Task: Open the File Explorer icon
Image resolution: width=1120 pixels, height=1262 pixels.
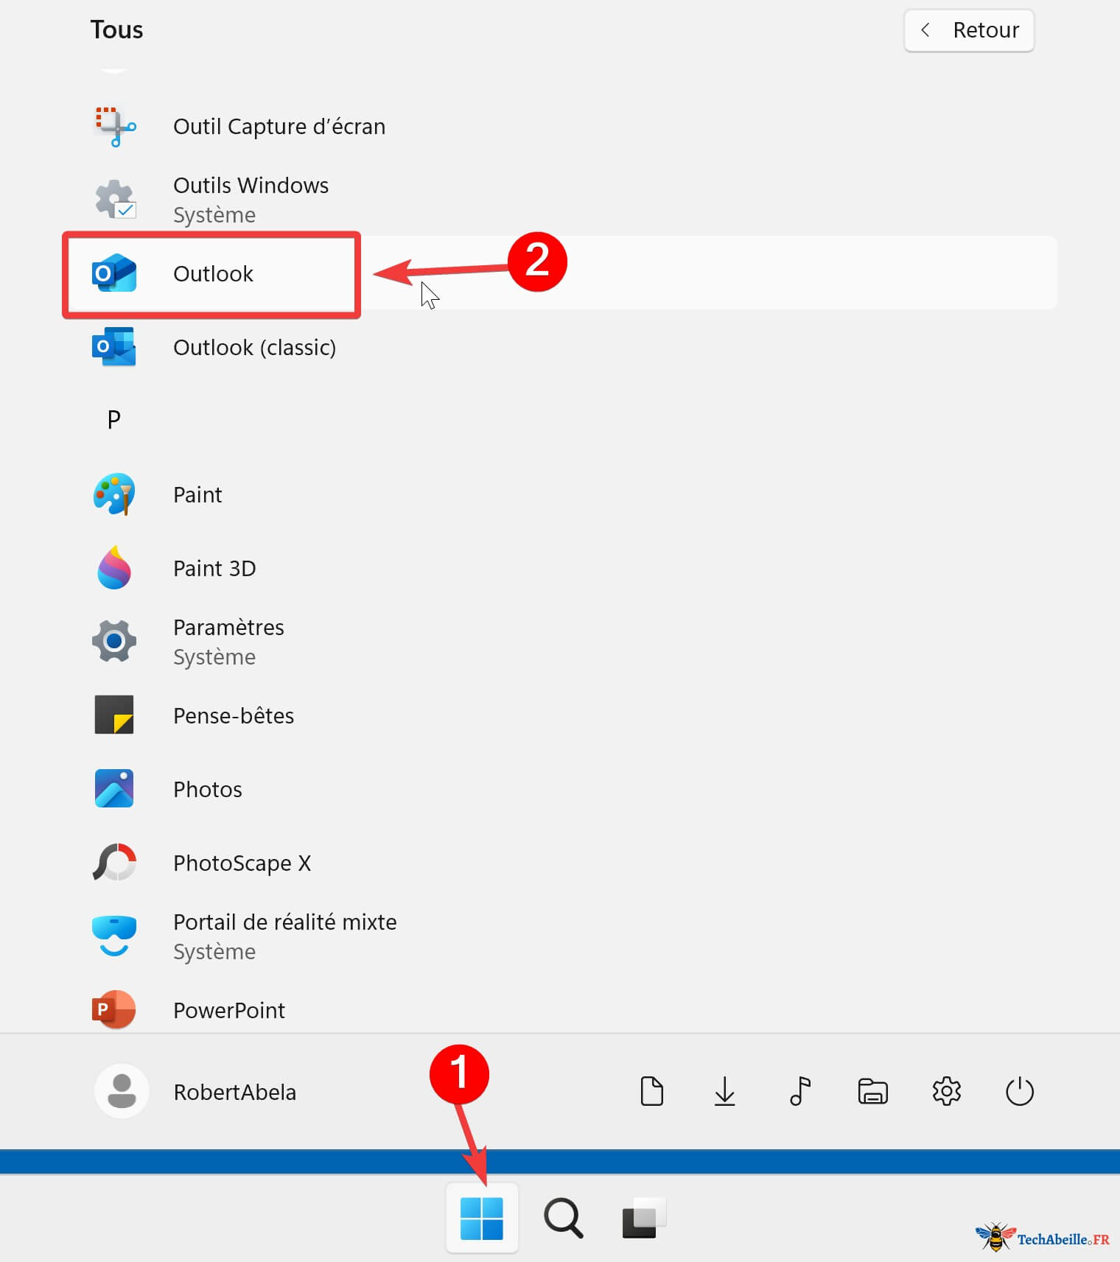Action: [x=873, y=1091]
